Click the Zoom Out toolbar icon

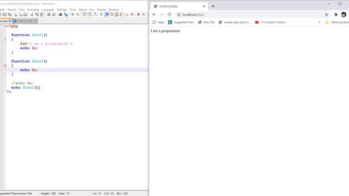[x=77, y=15]
